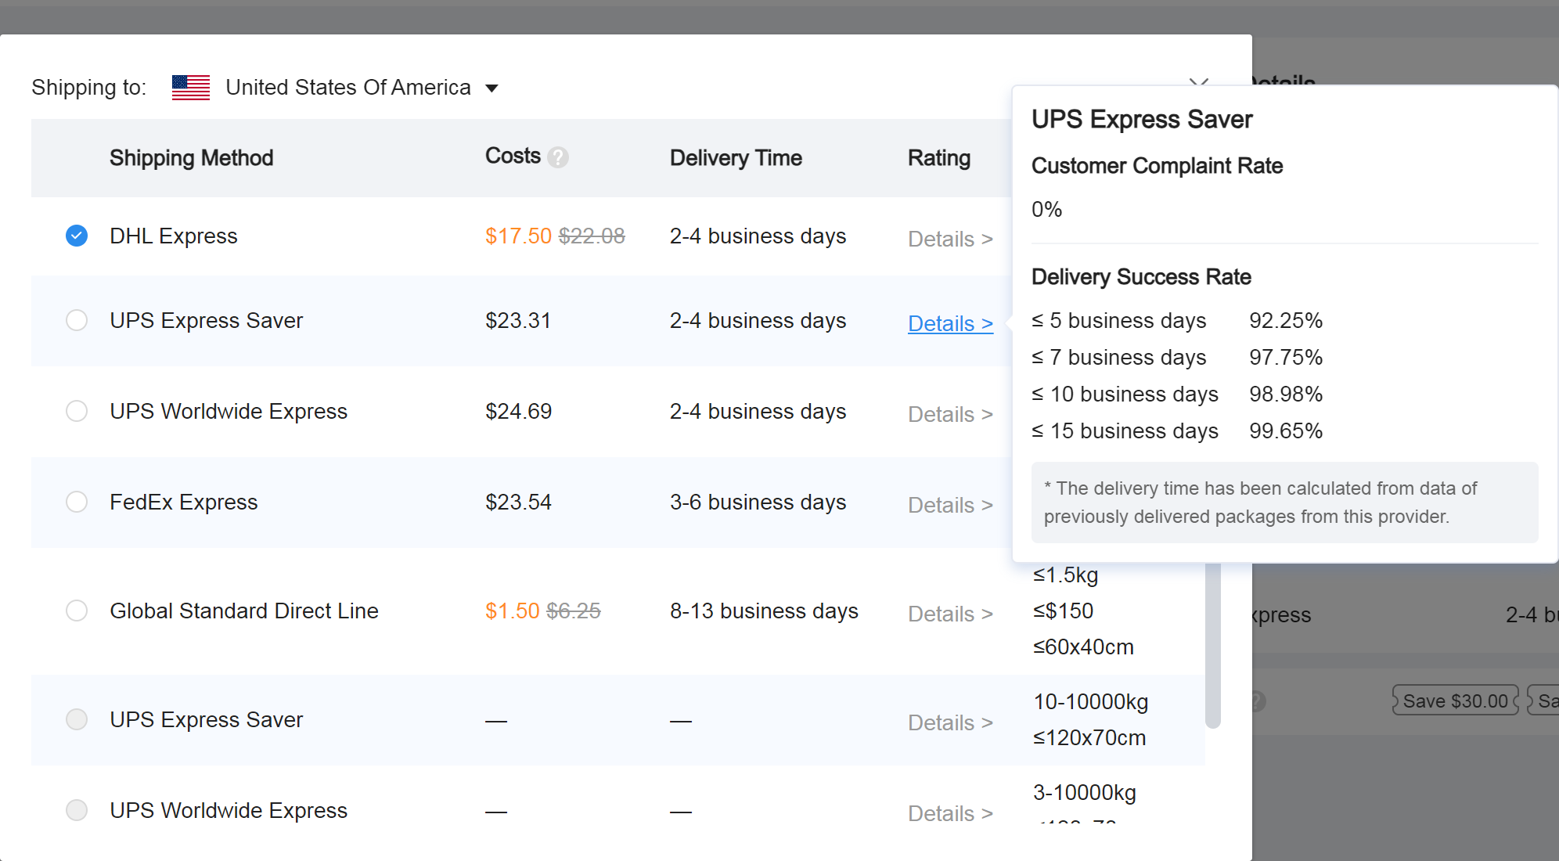Close the shipping method dialog
The width and height of the screenshot is (1559, 861).
click(1198, 82)
